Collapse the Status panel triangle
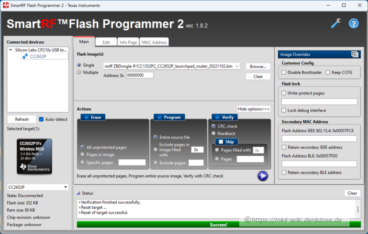368x234 pixels. click(x=79, y=193)
